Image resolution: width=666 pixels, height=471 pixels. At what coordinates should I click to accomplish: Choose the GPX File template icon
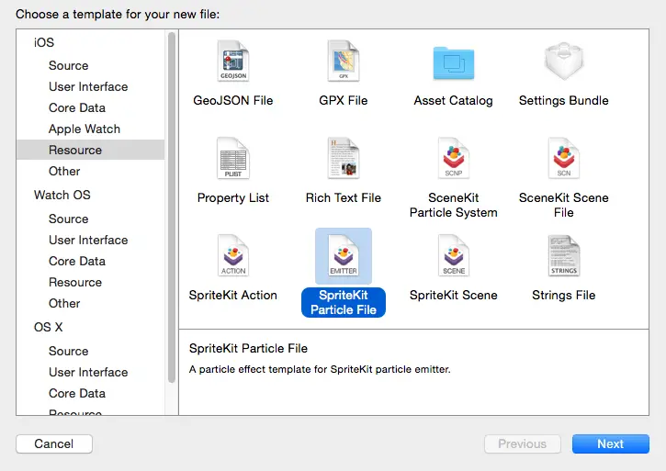[344, 62]
